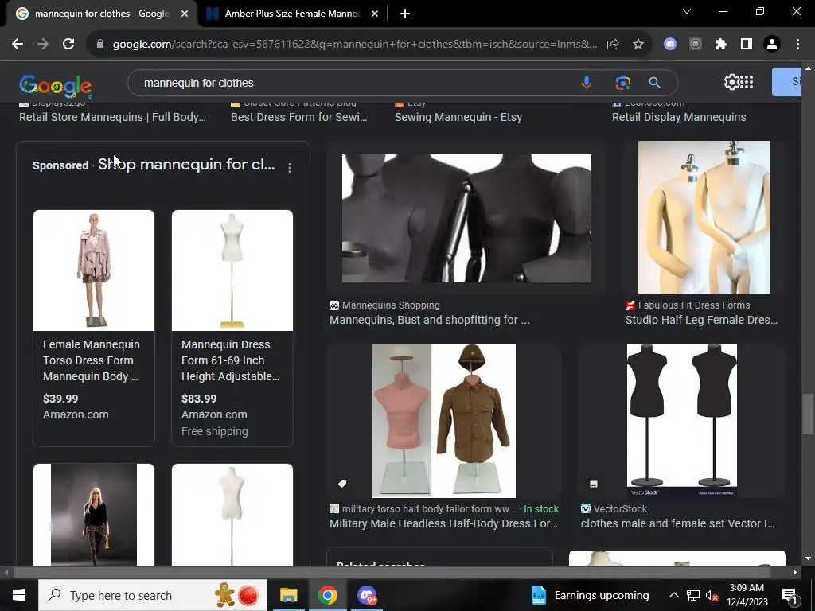The image size is (815, 611).
Task: Click the Free shipping label
Action: pyautogui.click(x=215, y=431)
